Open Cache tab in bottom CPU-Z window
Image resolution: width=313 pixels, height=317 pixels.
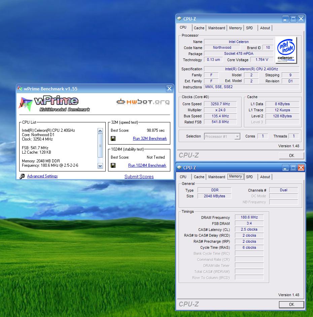click(199, 177)
